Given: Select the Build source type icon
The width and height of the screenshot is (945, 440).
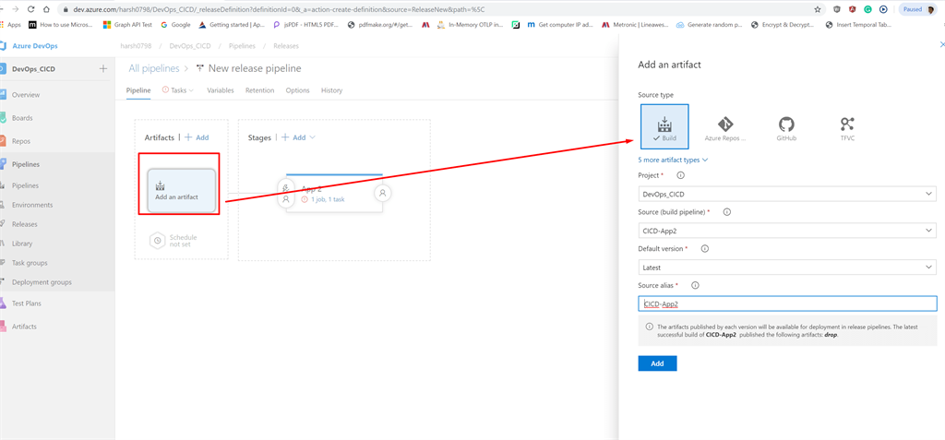Looking at the screenshot, I should [x=664, y=126].
